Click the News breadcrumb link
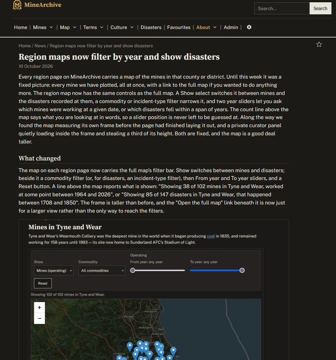This screenshot has height=360, width=336. point(40,46)
